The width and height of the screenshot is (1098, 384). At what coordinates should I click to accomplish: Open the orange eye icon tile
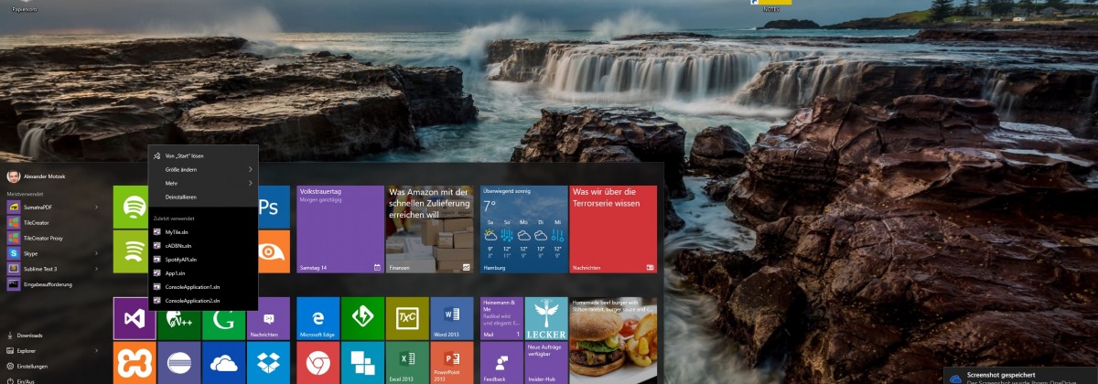tap(274, 251)
